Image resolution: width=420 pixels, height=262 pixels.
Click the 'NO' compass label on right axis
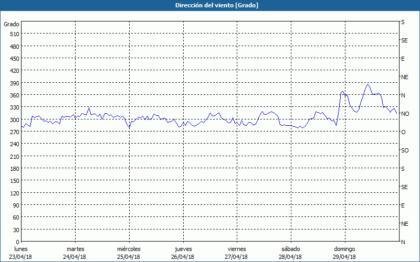pos(405,114)
